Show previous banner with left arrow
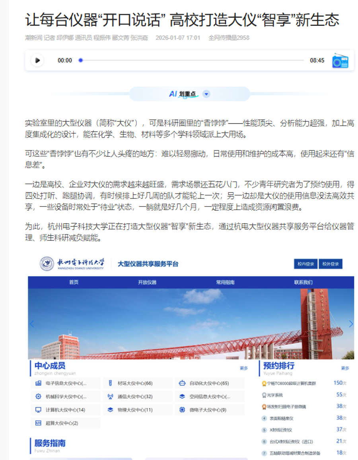Screen dimensions: 358x460 click(32, 324)
